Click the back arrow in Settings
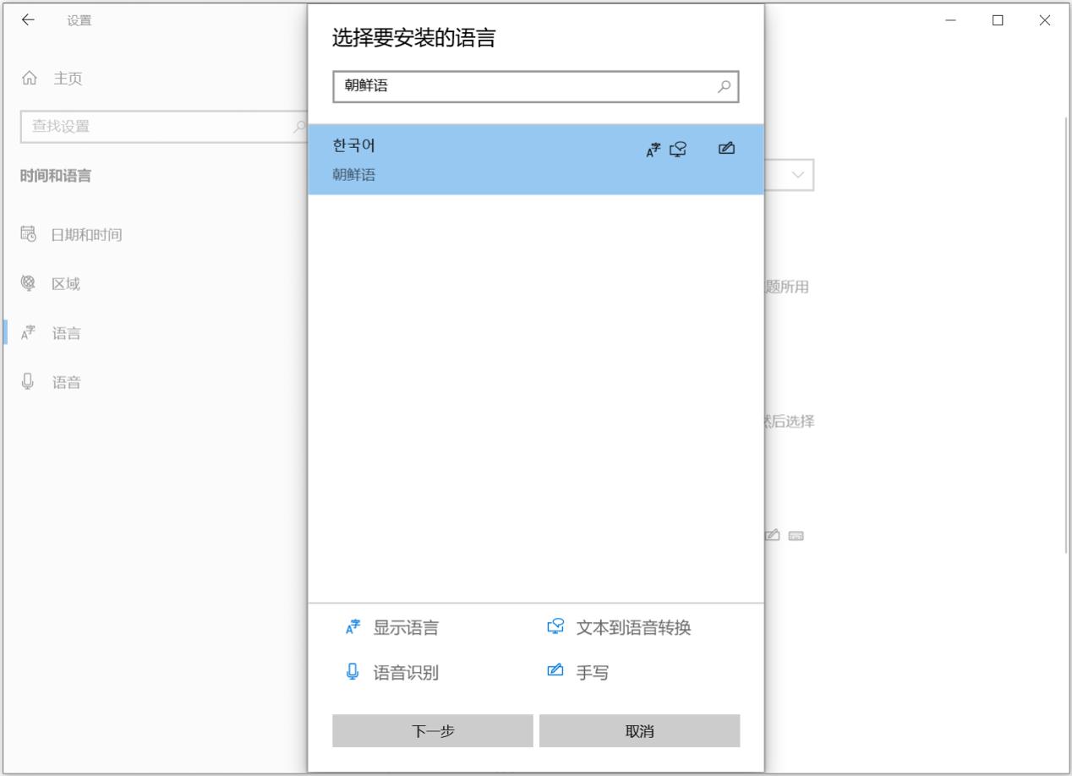Image resolution: width=1072 pixels, height=776 pixels. click(28, 20)
